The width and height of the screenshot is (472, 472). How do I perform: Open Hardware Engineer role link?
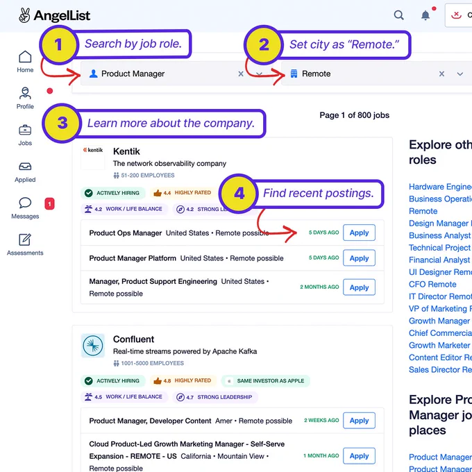click(440, 187)
